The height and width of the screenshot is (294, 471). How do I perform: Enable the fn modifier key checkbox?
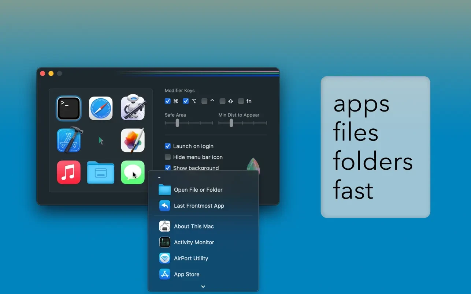click(x=241, y=101)
